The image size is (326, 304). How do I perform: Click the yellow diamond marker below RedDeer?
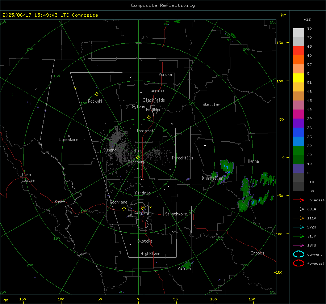click(149, 117)
